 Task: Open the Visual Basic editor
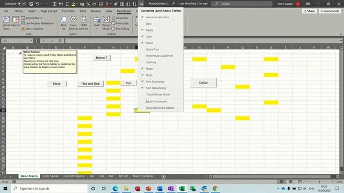tap(6, 23)
